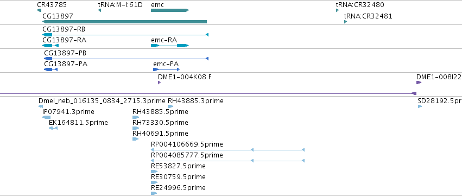This screenshot has width=462, height=196.
Task: Select tRNA:CR32481 feature arrow
Action: pyautogui.click(x=346, y=22)
